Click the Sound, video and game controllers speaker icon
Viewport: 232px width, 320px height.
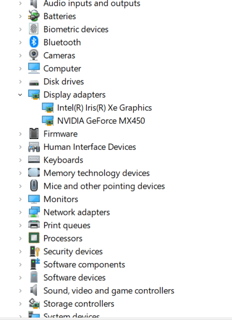pyautogui.click(x=34, y=290)
